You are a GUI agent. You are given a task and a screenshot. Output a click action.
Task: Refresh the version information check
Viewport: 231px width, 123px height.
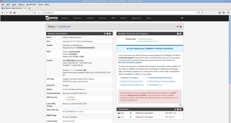coord(64,75)
